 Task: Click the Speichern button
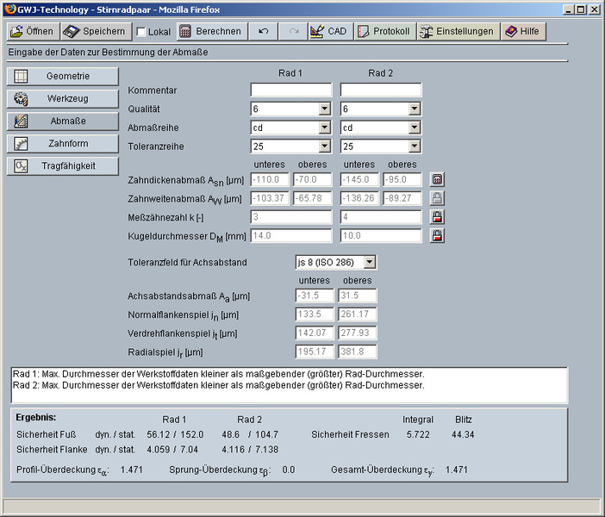pyautogui.click(x=97, y=32)
